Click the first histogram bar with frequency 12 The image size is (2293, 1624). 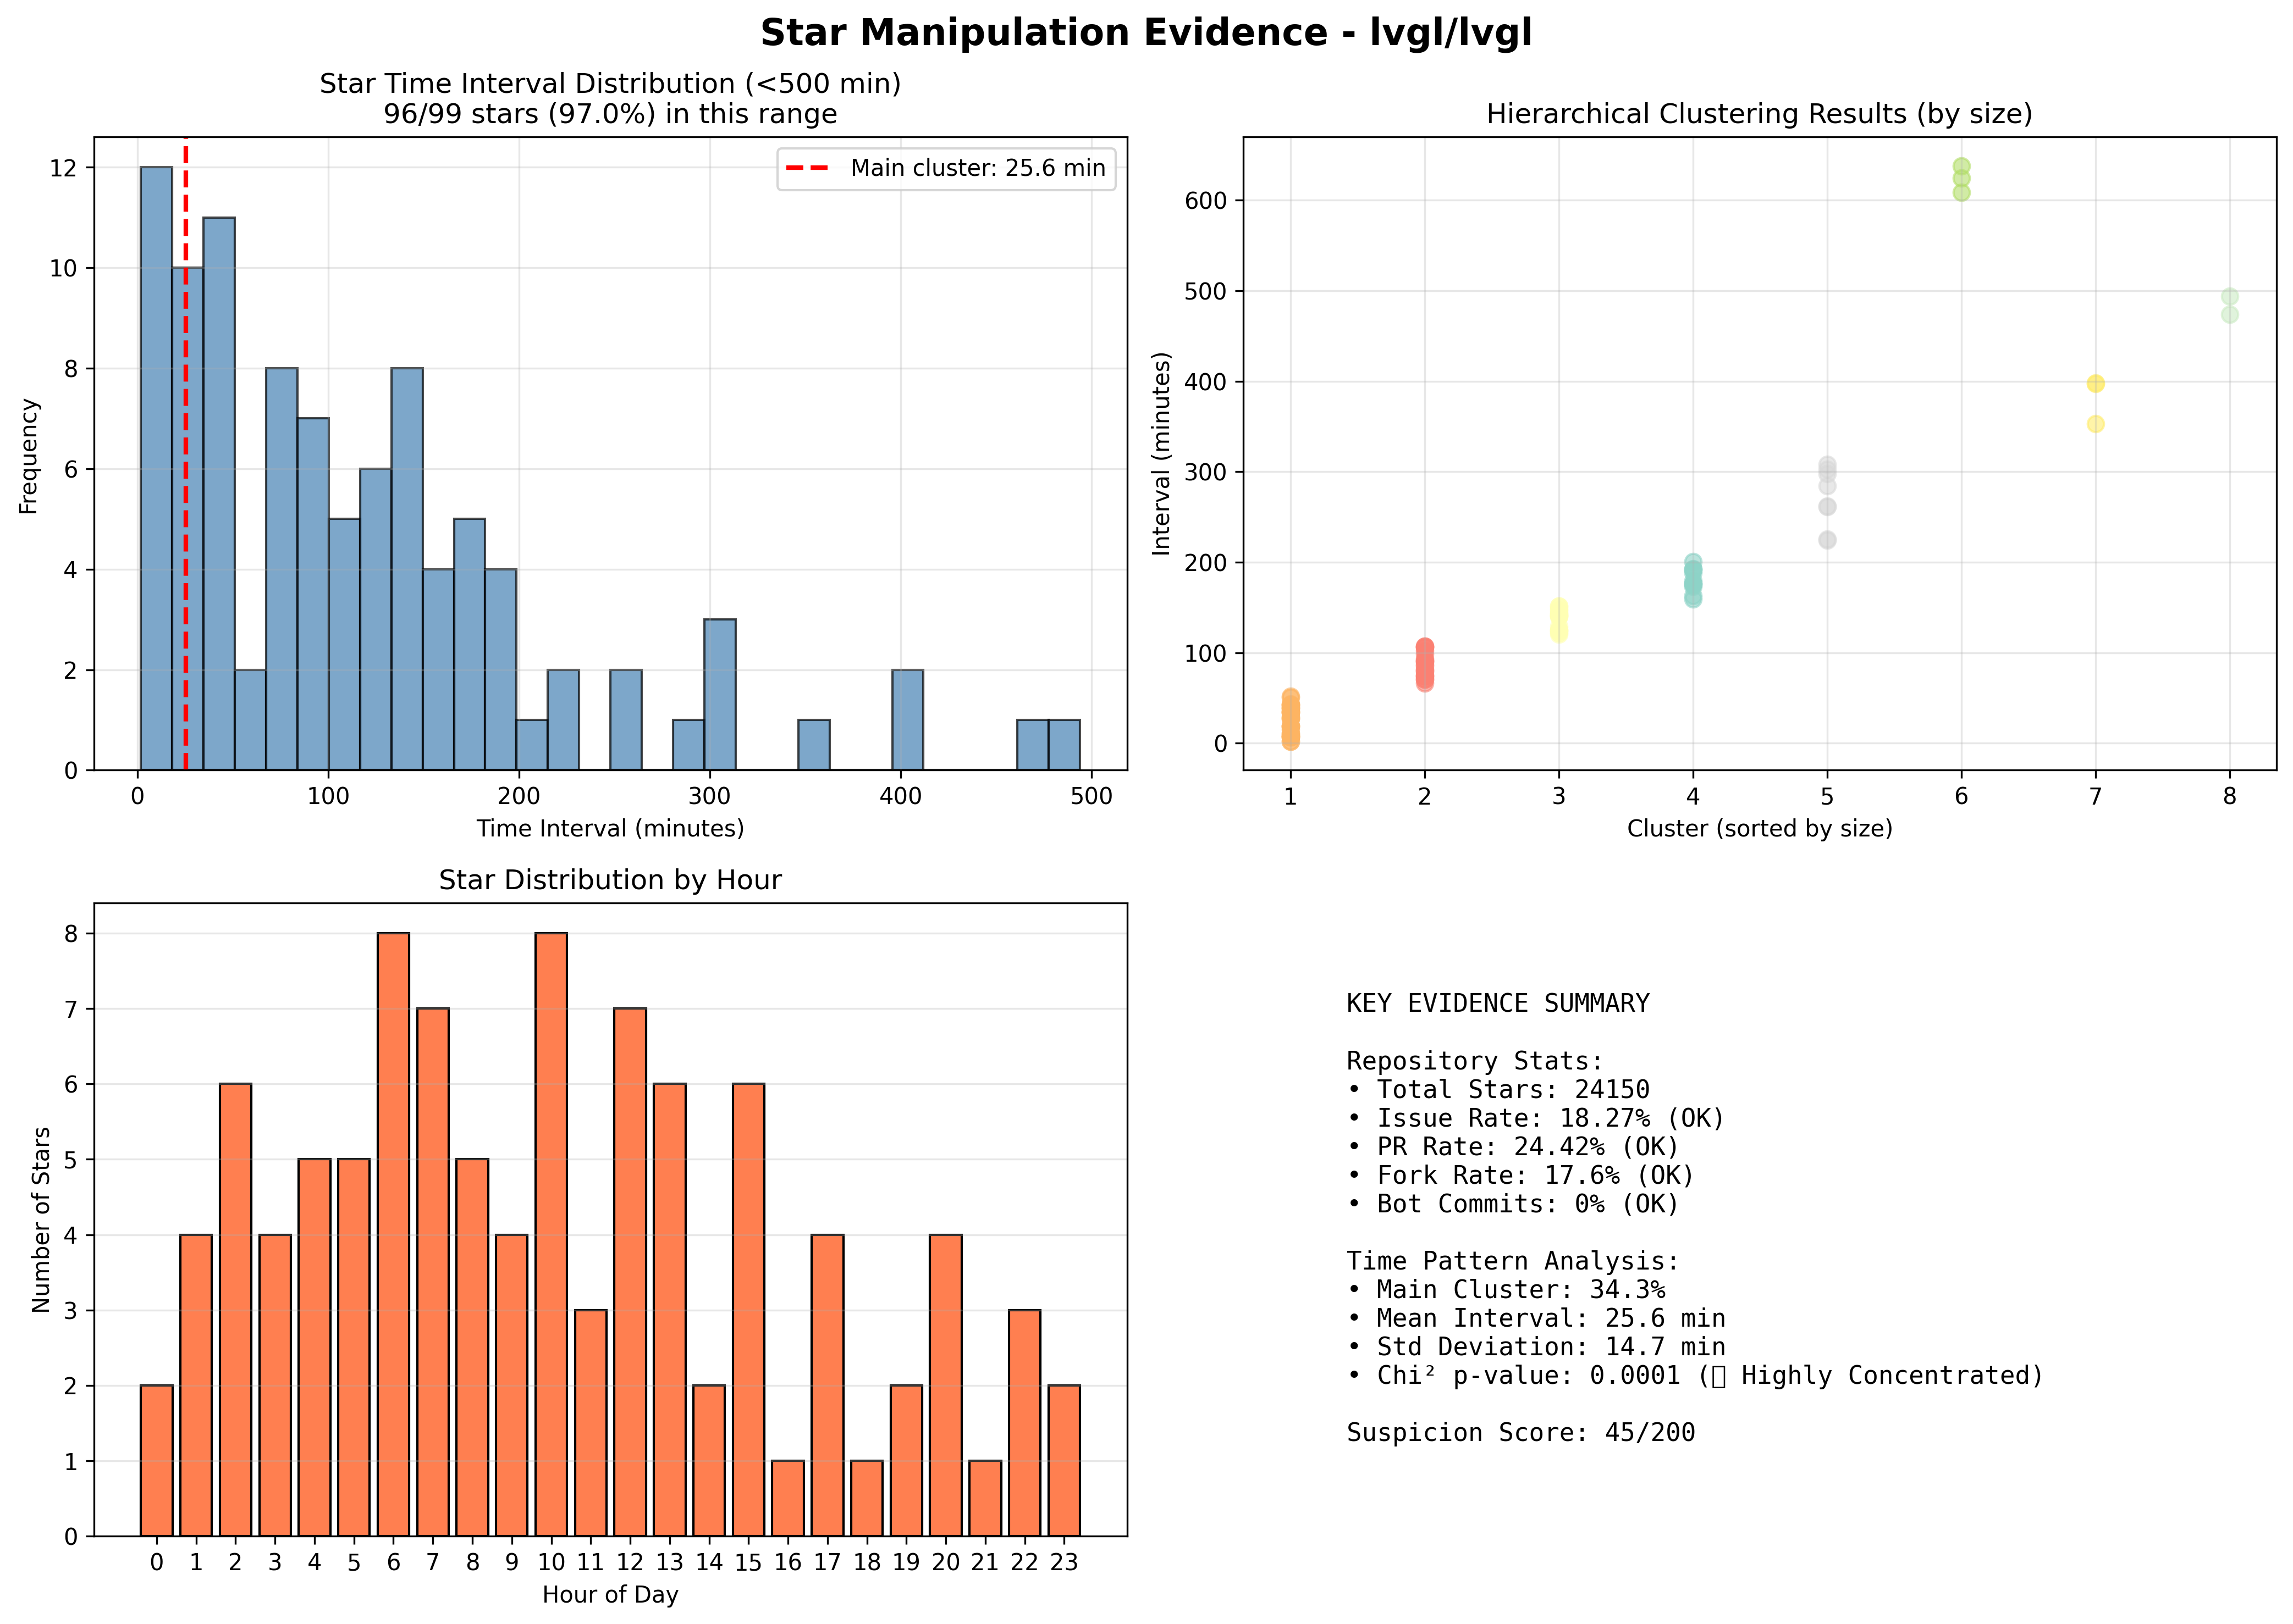pos(156,468)
